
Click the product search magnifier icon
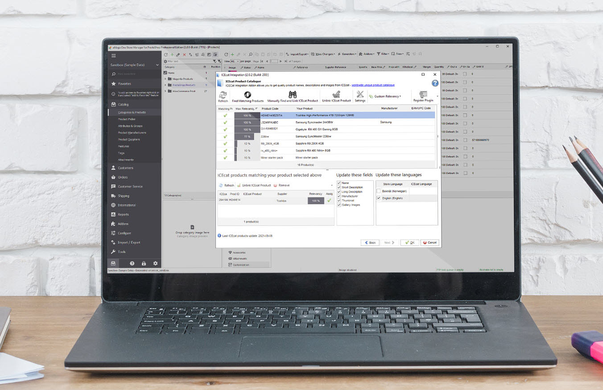tap(251, 54)
